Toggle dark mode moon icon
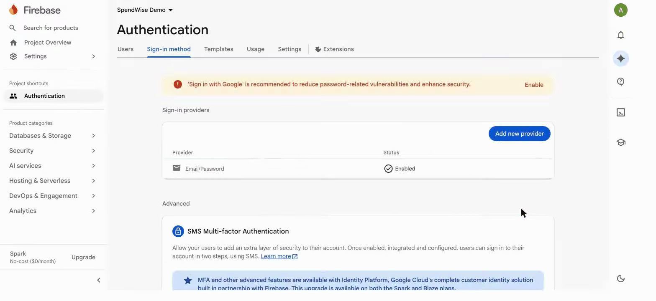Viewport: 656px width, 301px height. [621, 278]
